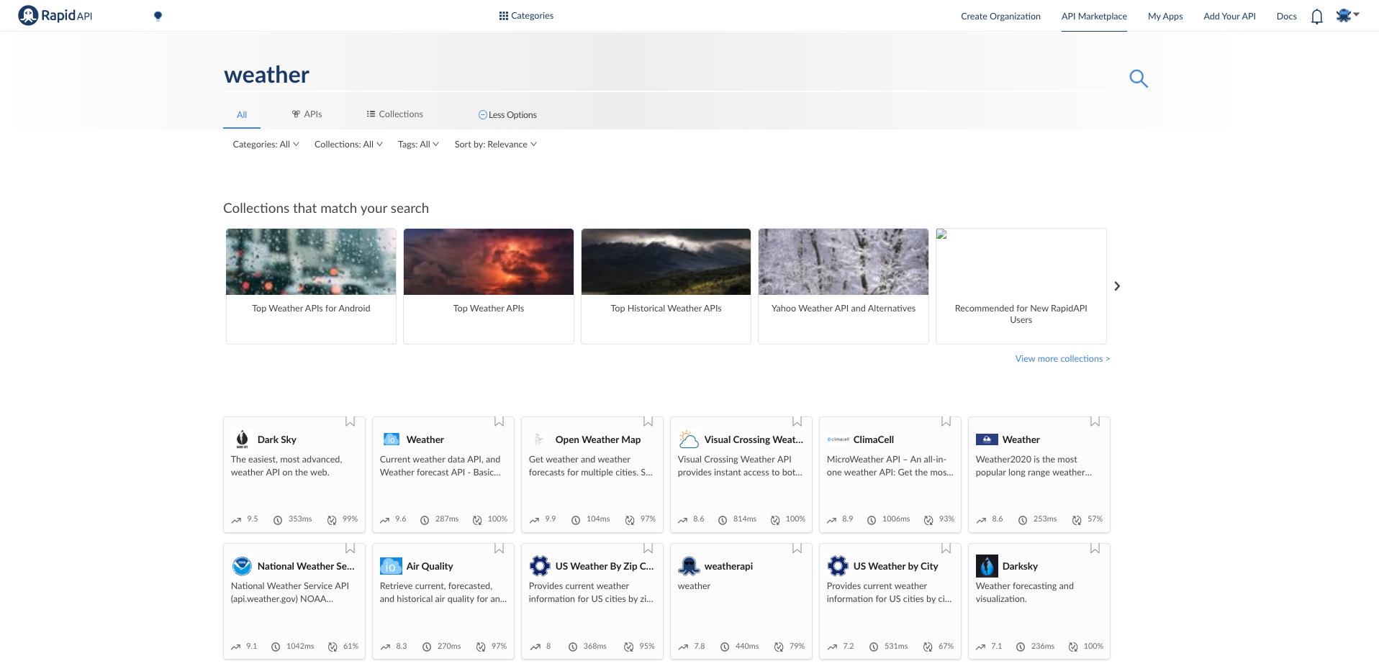This screenshot has height=666, width=1379.
Task: Click the Weather io logo icon
Action: coord(391,439)
